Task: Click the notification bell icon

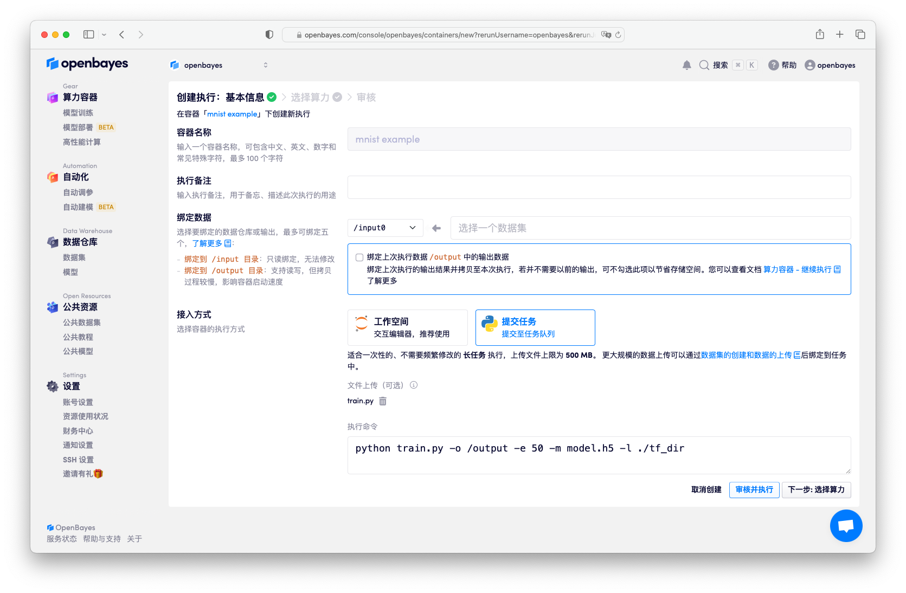Action: pos(686,65)
